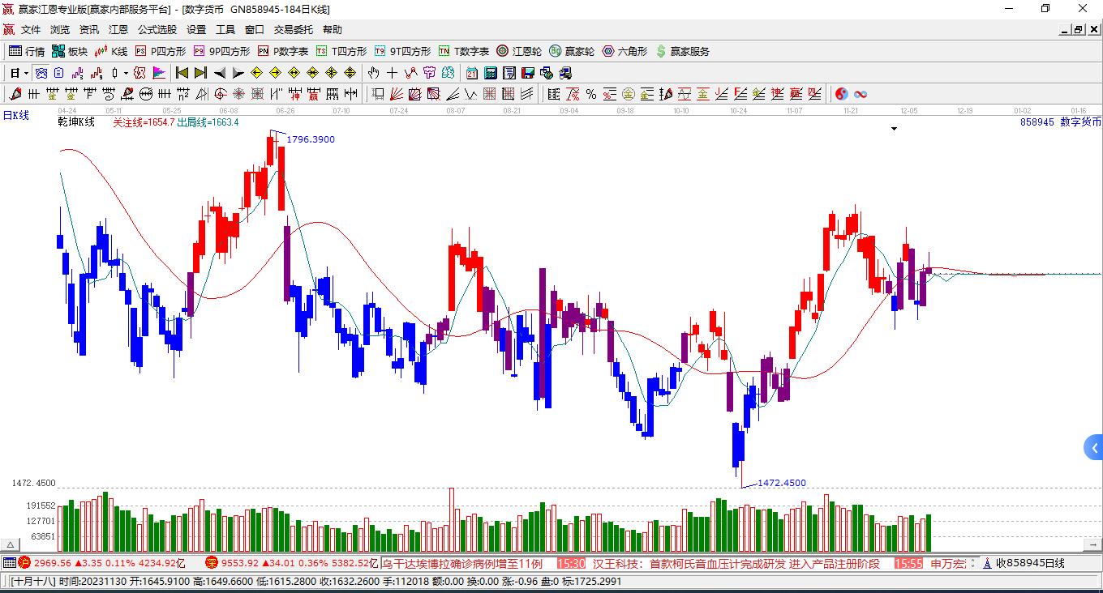This screenshot has width=1103, height=593.
Task: Open the 工具 menu
Action: [x=225, y=30]
